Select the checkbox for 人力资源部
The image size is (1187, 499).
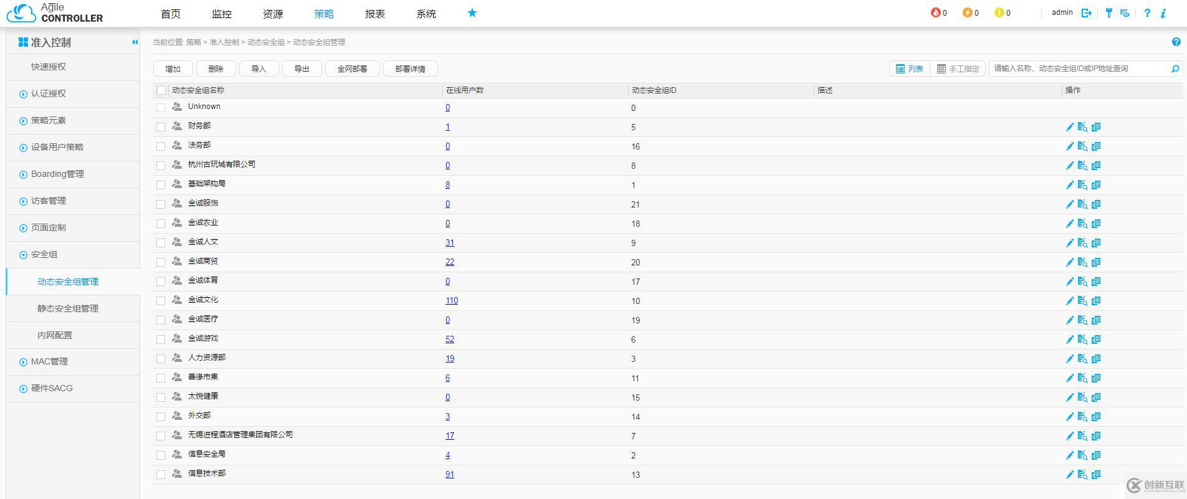click(x=161, y=359)
